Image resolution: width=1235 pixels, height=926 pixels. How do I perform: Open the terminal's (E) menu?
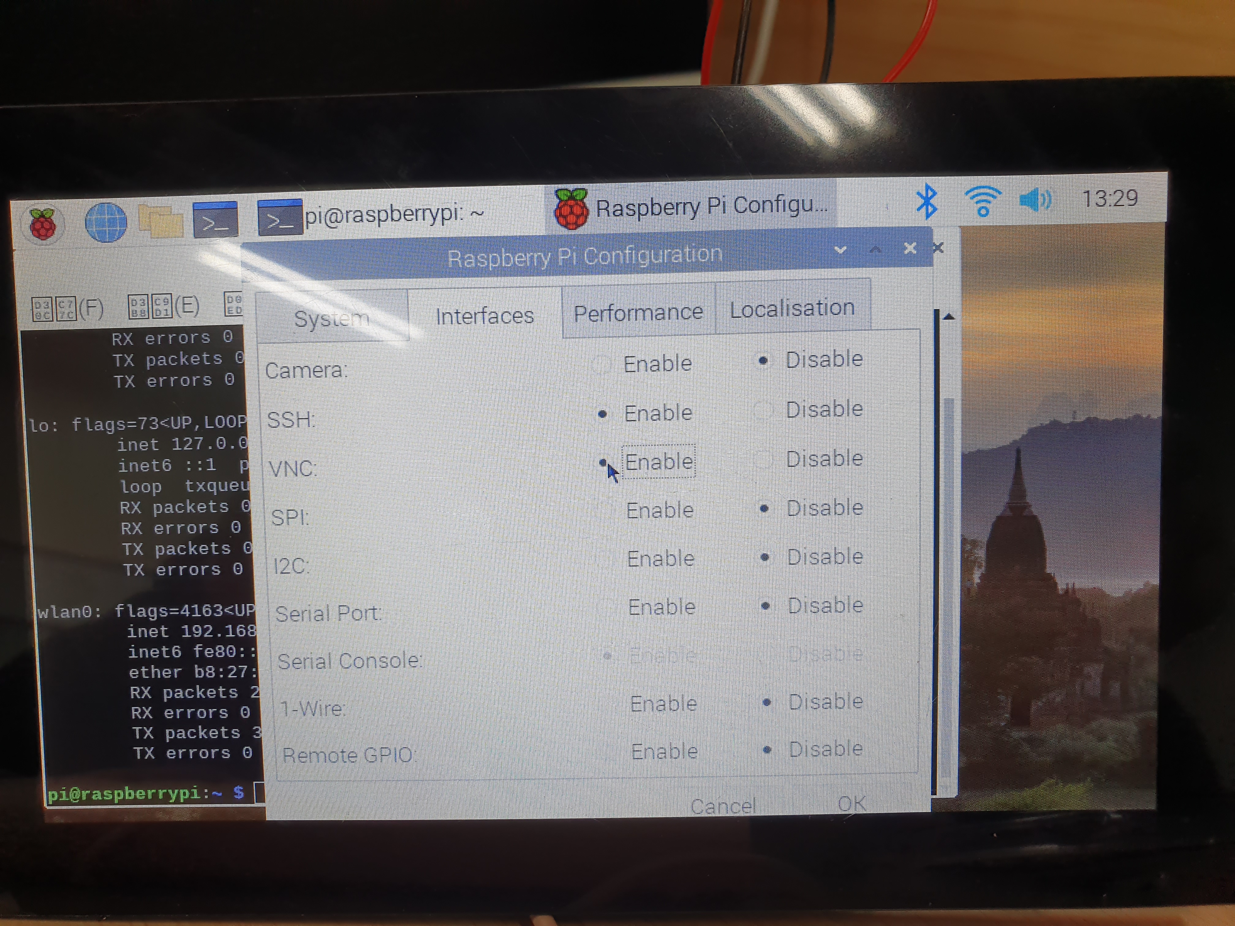point(164,306)
